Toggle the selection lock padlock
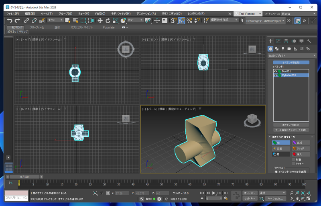321x206 pixels. coord(102,193)
